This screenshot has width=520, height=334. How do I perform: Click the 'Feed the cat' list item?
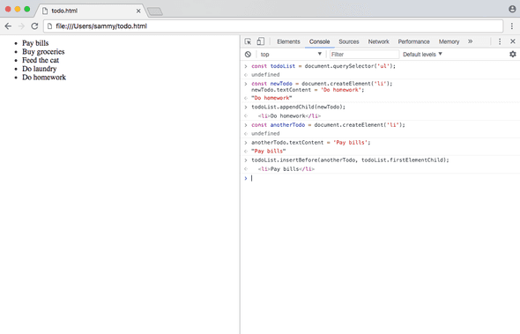pos(41,60)
